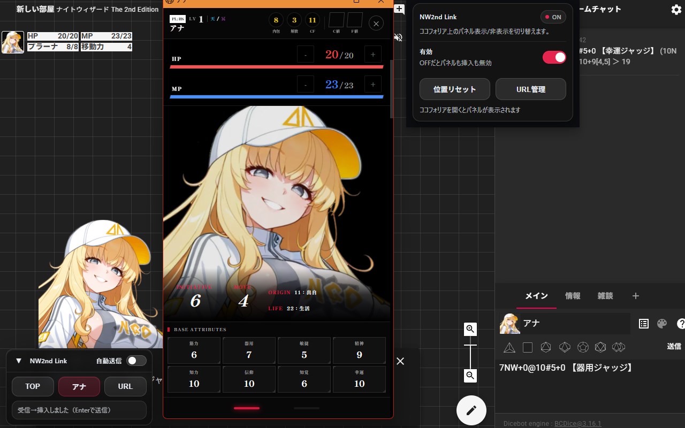Click the F値 input box
Screen dimensions: 685x428
(355, 20)
